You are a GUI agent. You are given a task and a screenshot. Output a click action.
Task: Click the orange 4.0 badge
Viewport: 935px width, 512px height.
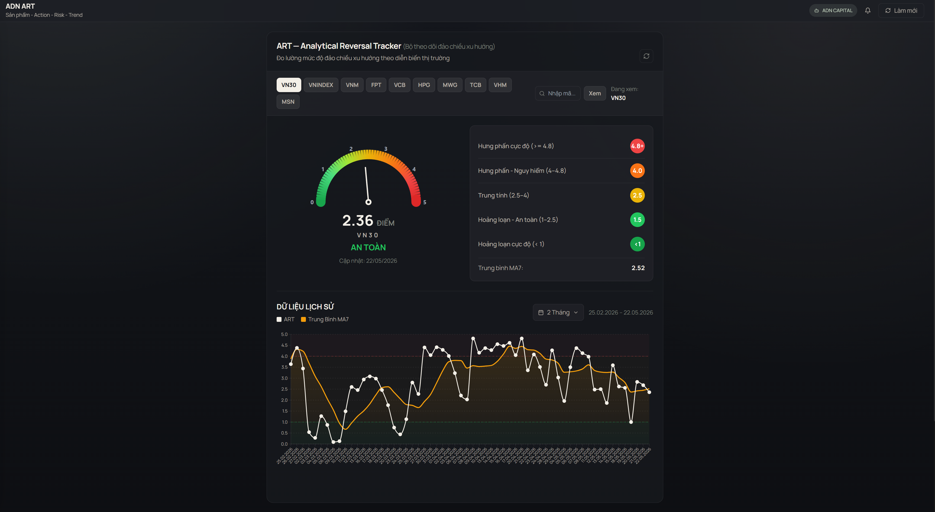coord(637,171)
